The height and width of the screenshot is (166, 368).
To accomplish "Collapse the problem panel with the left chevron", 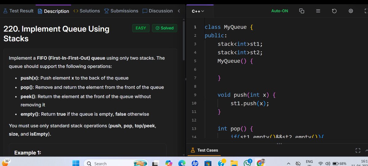I will click(179, 11).
